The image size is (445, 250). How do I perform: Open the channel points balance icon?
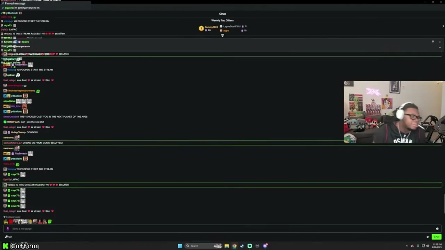click(x=6, y=237)
